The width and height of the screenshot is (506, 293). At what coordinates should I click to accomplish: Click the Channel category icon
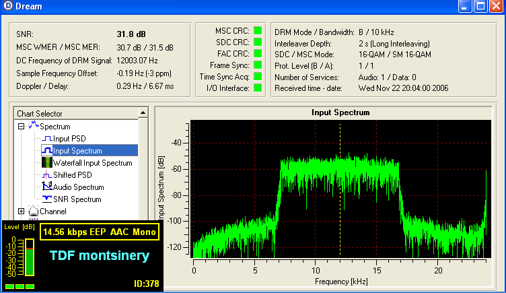33,211
